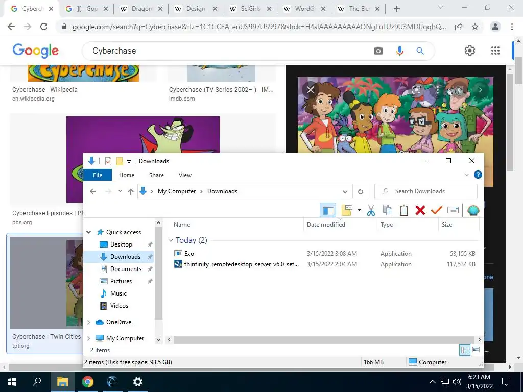Open Windows Settings gear in the taskbar
The image size is (523, 392).
137,382
